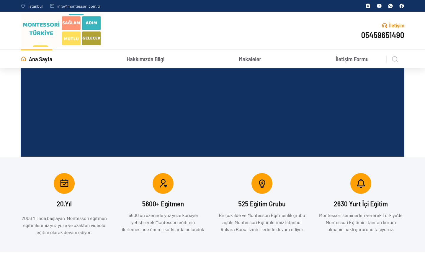Image resolution: width=425 pixels, height=265 pixels.
Task: Open the Instagram icon in top bar
Action: 368,6
